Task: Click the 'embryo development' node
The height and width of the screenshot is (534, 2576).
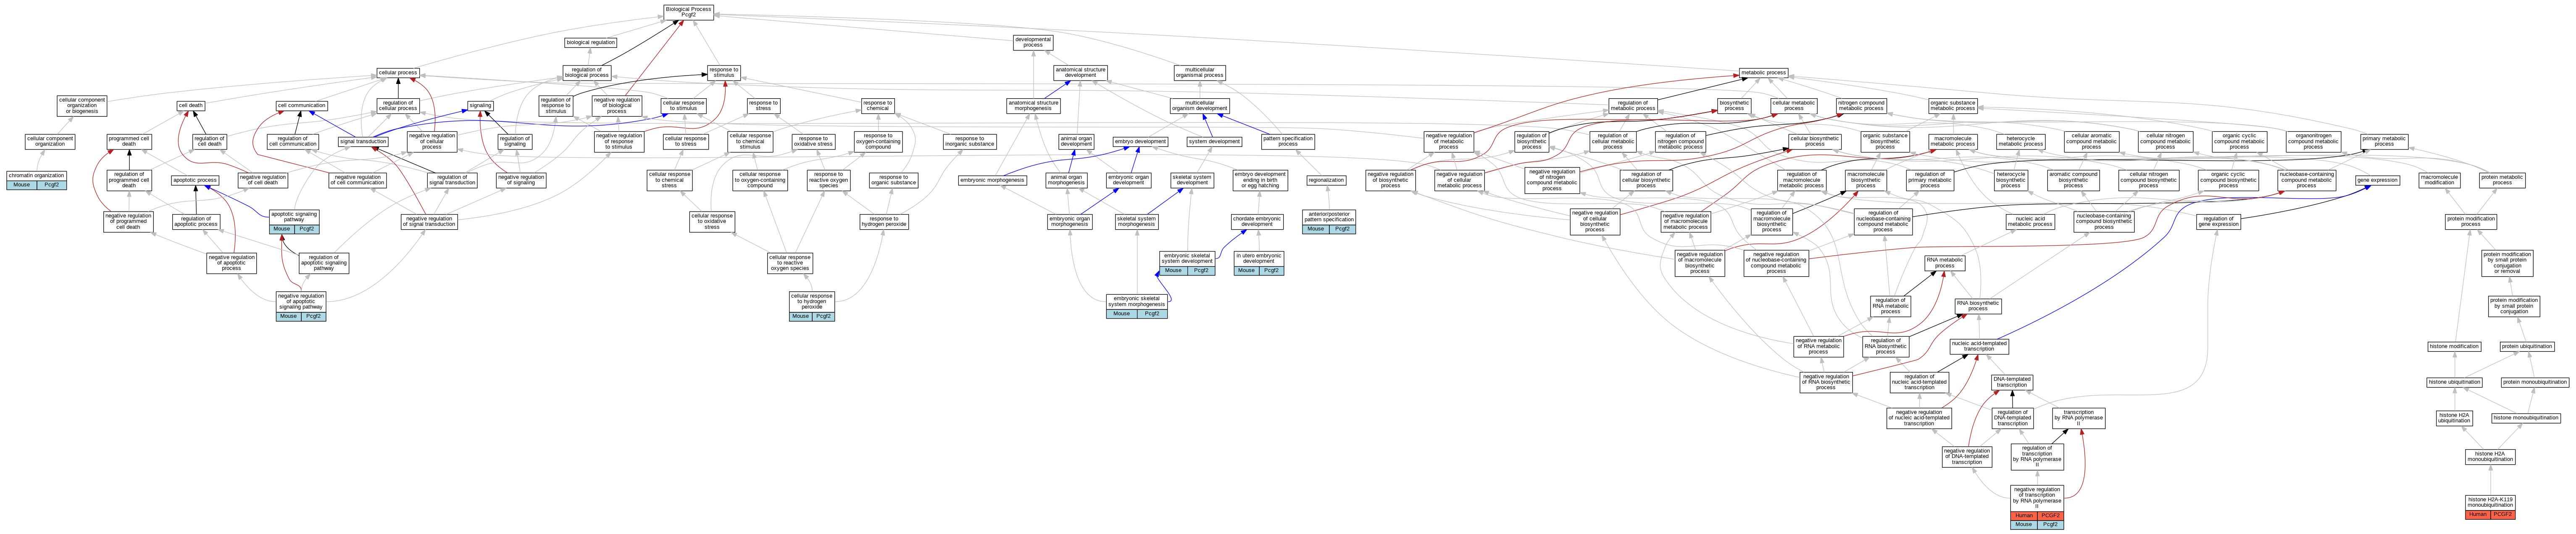Action: pyautogui.click(x=1140, y=141)
